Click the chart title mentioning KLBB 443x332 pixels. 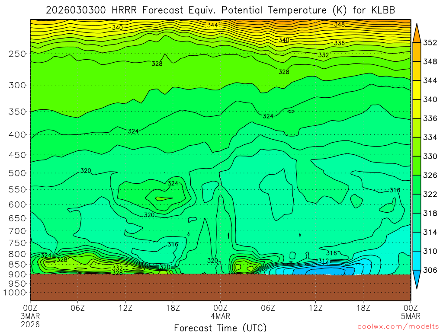pyautogui.click(x=220, y=10)
